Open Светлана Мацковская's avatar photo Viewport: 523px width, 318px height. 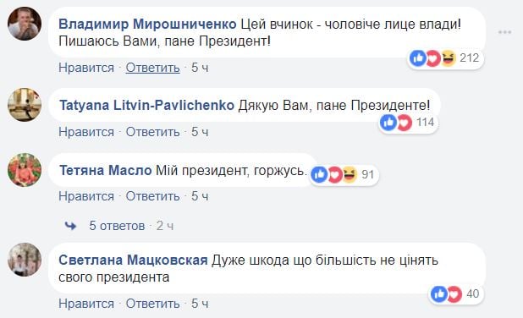pyautogui.click(x=25, y=260)
